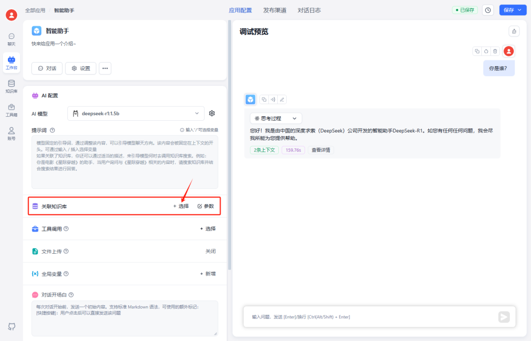The width and height of the screenshot is (531, 341).
Task: Click the config panel vertical scrollbar
Action: pyautogui.click(x=230, y=145)
